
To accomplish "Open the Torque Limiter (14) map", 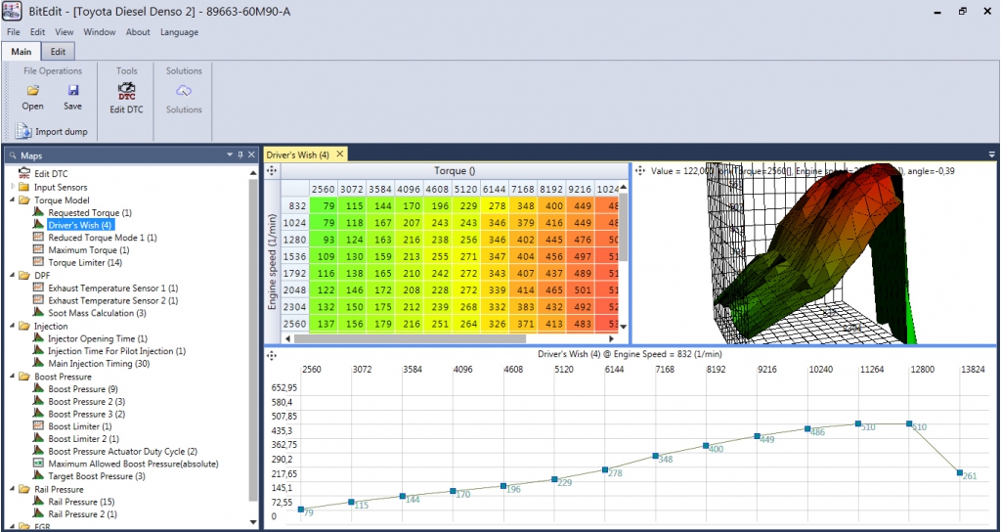I will tap(85, 262).
